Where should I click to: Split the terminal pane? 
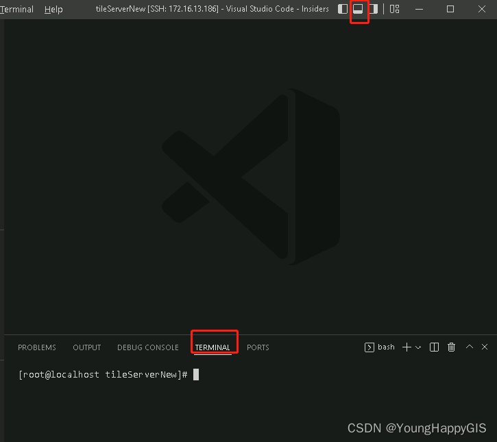point(434,347)
